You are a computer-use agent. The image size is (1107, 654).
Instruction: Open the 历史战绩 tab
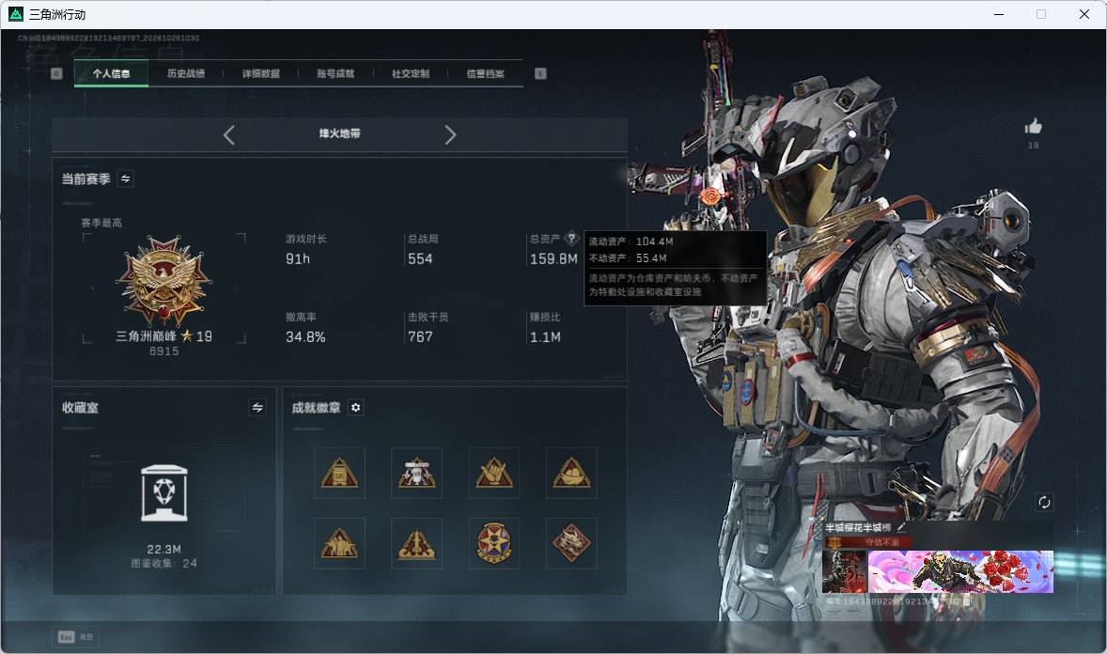(x=186, y=73)
